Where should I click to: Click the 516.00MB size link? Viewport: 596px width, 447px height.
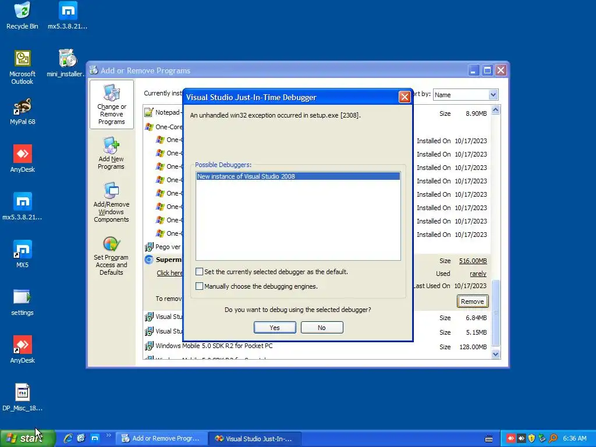click(473, 261)
